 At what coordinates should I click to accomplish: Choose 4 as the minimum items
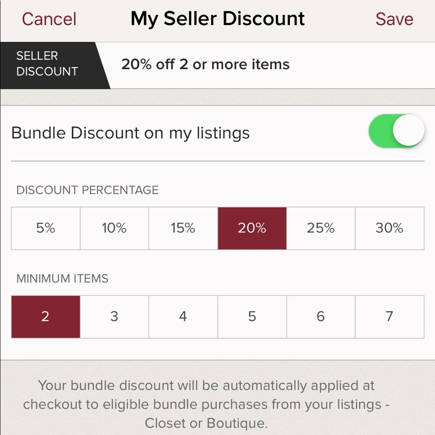coord(183,316)
